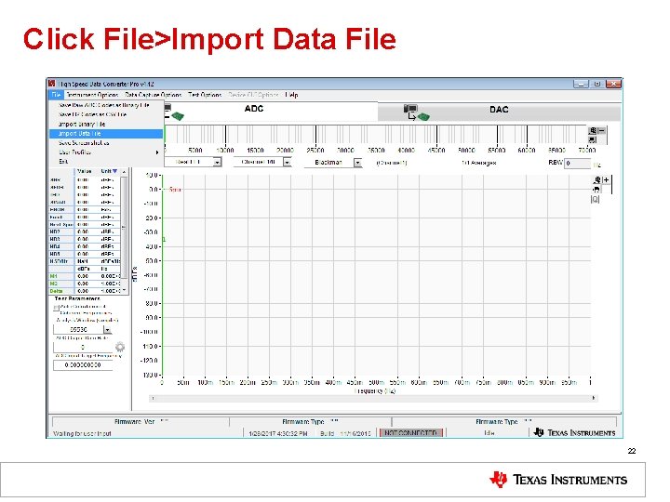Choose Save Screen shot as

click(106, 143)
